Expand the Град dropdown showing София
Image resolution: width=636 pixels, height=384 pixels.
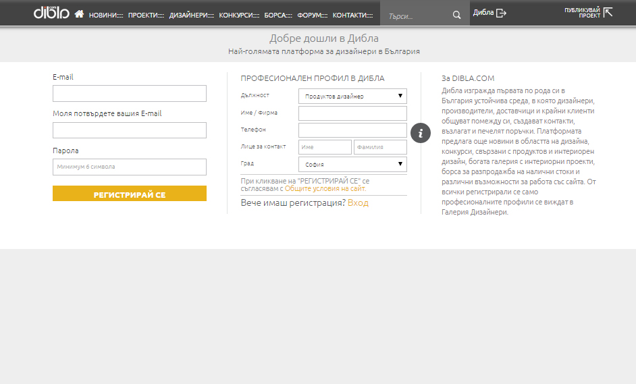352,163
